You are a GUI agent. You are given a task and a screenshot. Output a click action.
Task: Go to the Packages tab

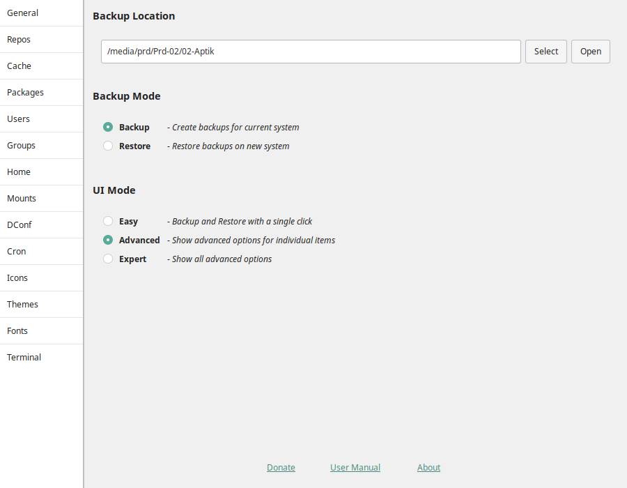42,93
